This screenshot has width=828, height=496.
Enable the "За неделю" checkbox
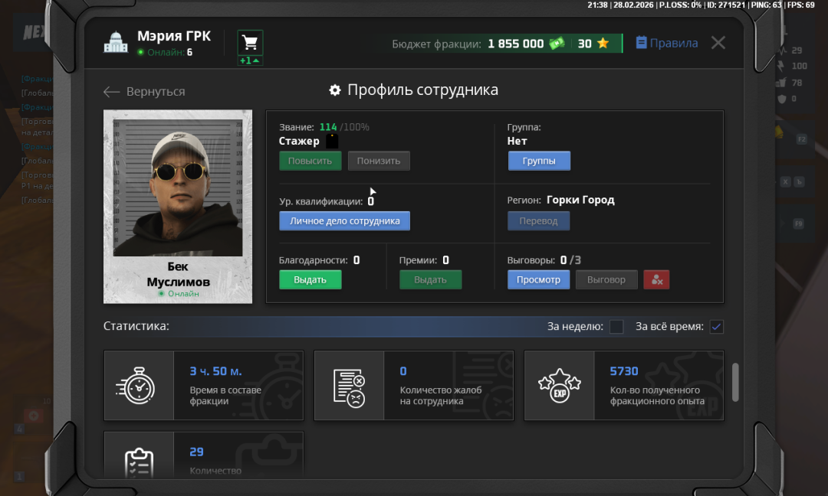click(616, 327)
